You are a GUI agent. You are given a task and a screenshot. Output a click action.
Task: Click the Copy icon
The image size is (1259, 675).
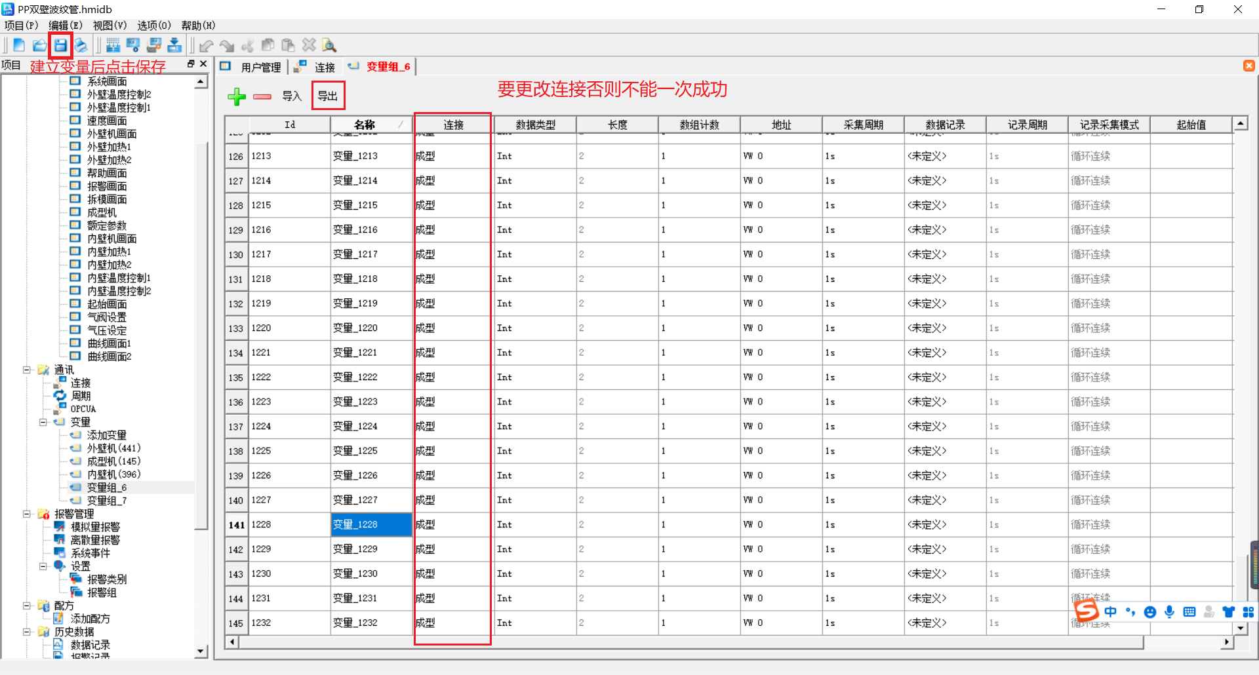pos(268,45)
